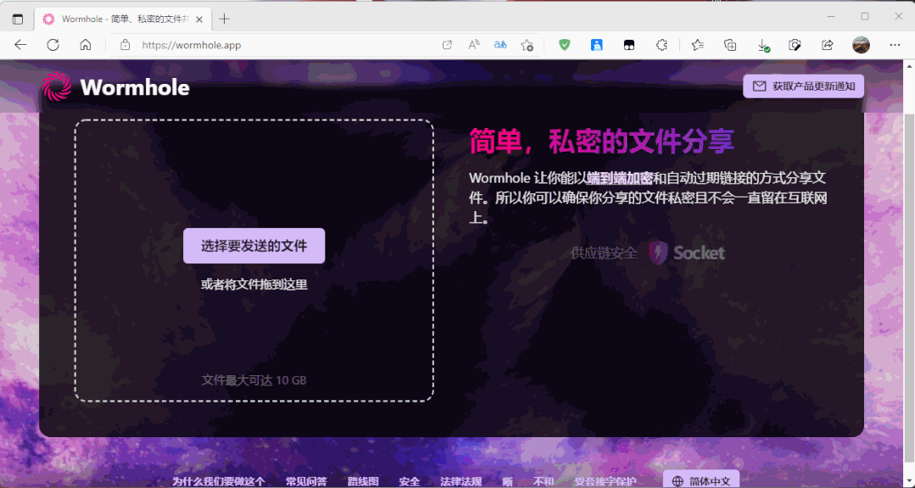The image size is (915, 488).
Task: Minimize the Edge window
Action: 832,16
